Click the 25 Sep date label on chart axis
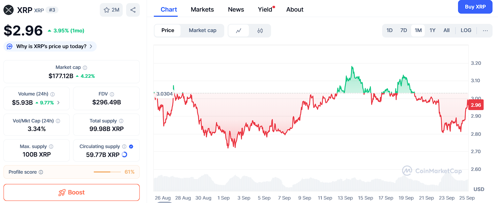The image size is (498, 203). 467,198
